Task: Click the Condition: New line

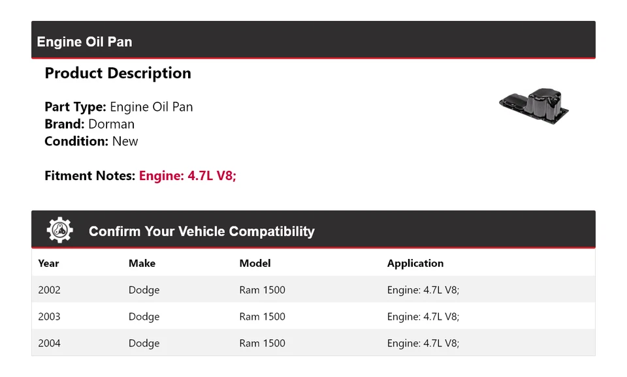Action: coord(91,141)
